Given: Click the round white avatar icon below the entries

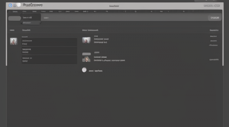Looking at the screenshot, I should click(84, 70).
